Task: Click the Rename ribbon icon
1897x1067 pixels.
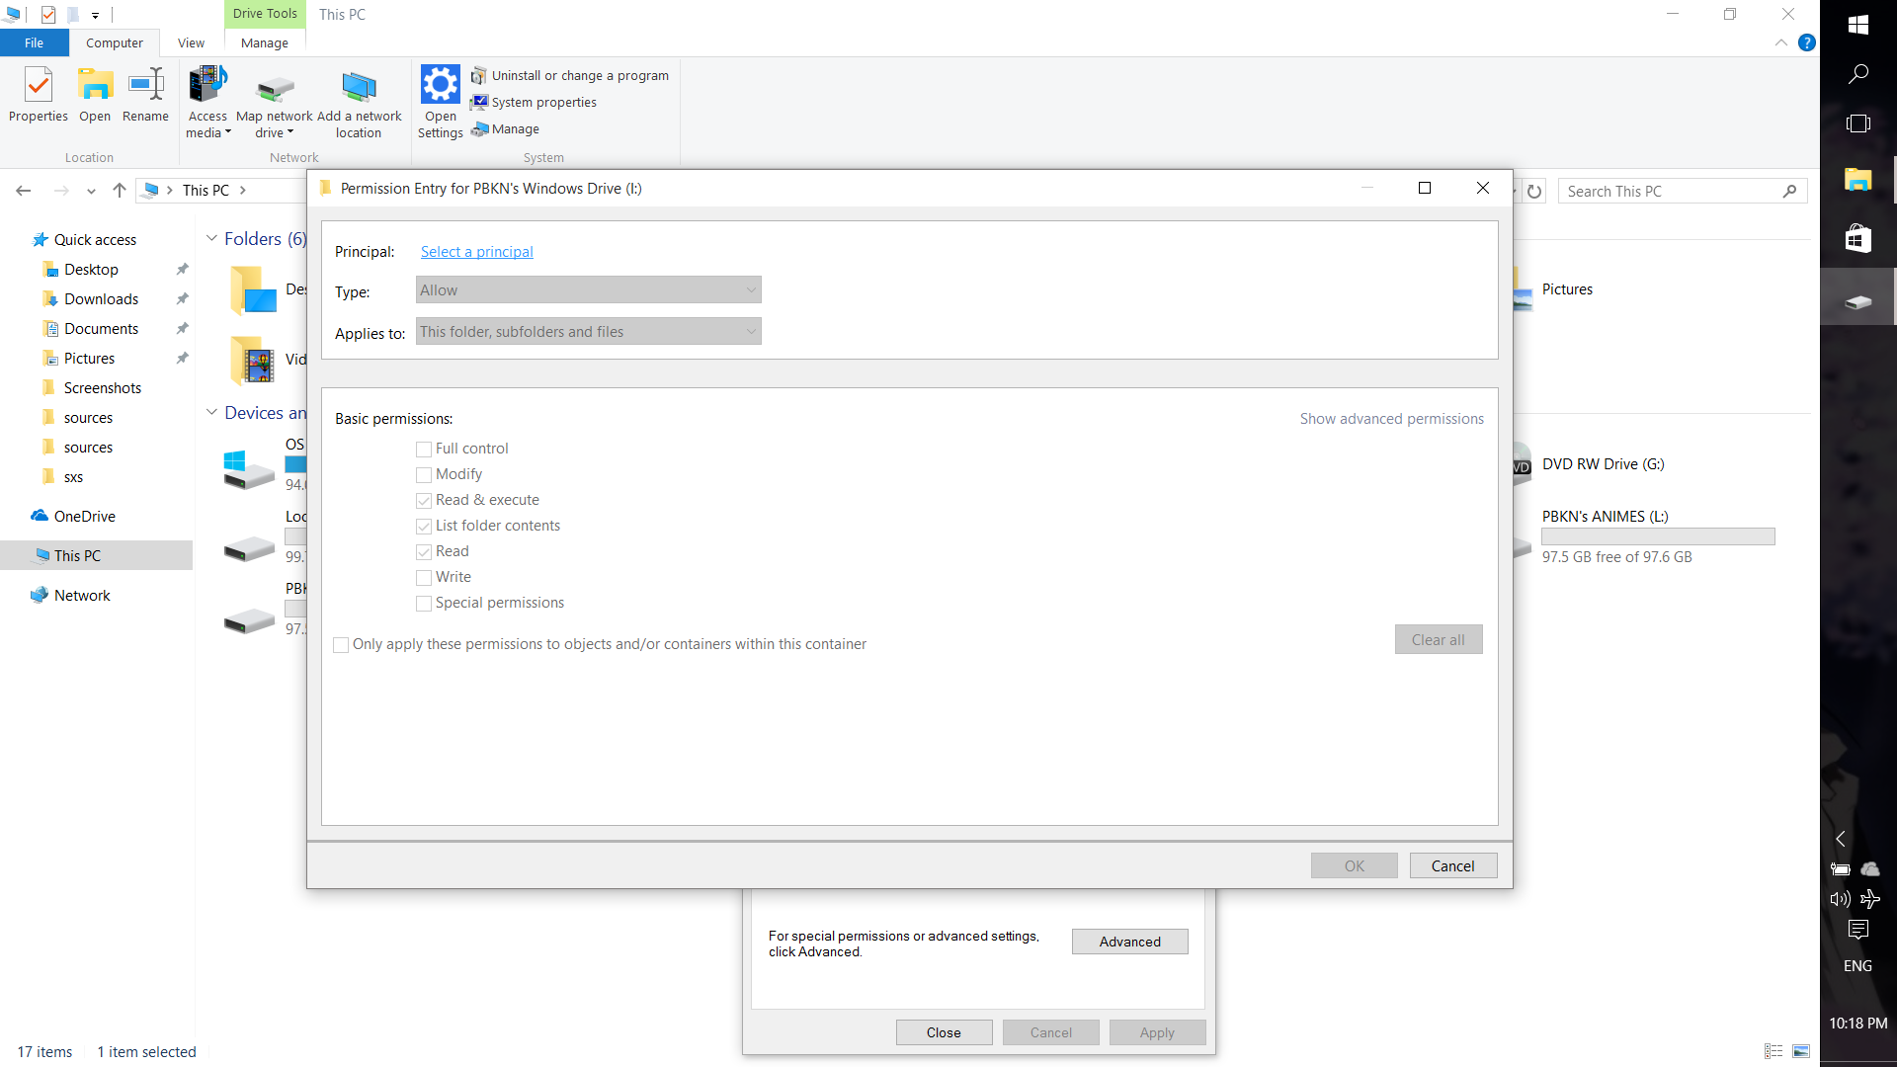Action: [x=145, y=86]
